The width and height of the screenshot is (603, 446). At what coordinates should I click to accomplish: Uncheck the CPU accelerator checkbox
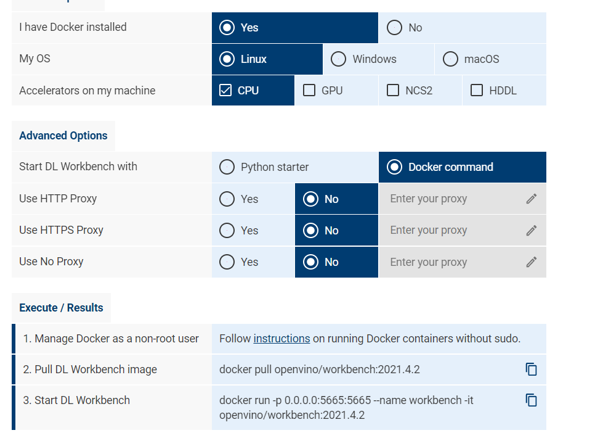pos(225,90)
